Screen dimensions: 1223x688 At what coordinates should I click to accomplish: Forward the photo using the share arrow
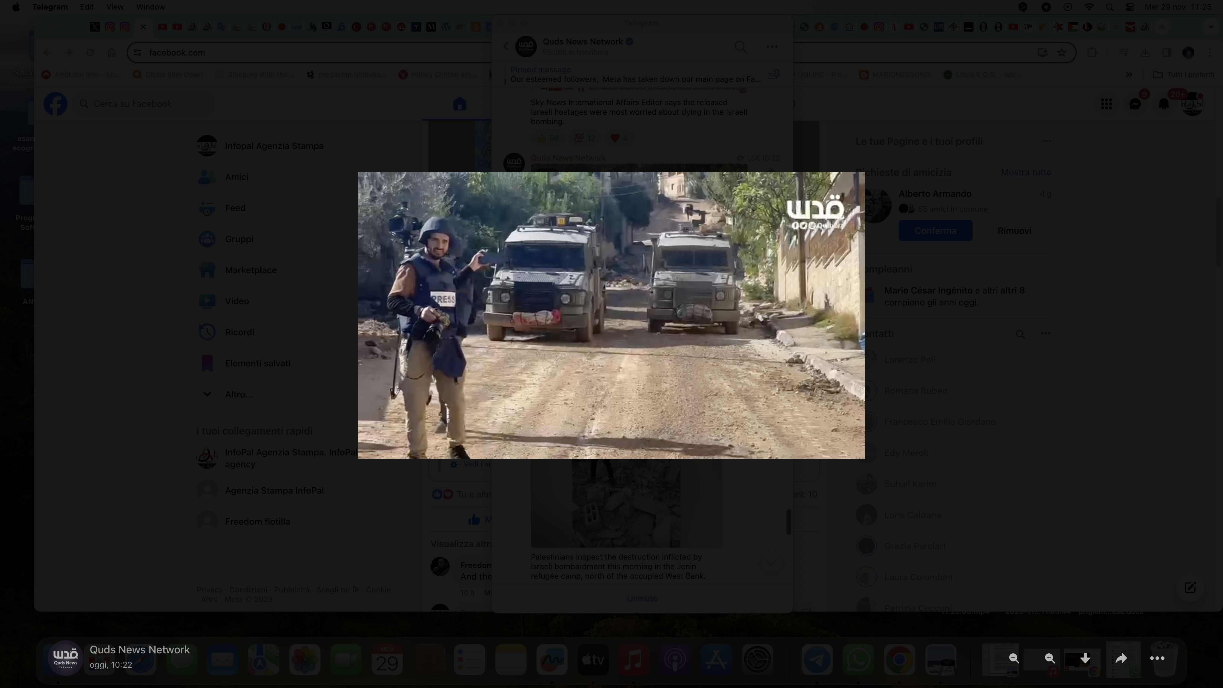tap(1121, 658)
